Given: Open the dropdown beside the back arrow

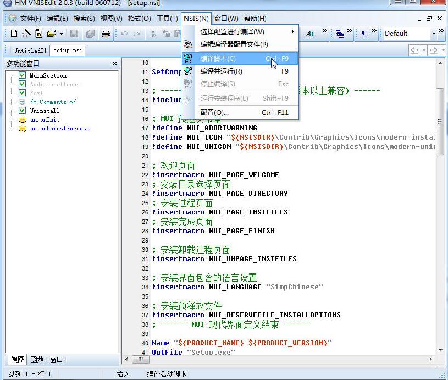Looking at the screenshot, I should click(424, 51).
